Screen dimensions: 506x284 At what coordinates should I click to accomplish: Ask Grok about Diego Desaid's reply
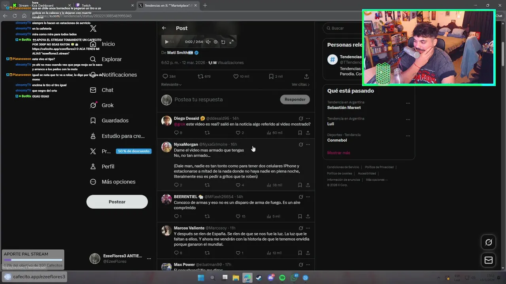301,118
